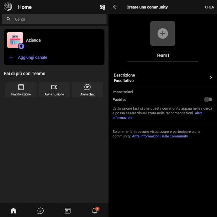Image resolution: width=217 pixels, height=217 pixels.
Task: Open Altre informazioni sulle community link
Action: point(160,136)
